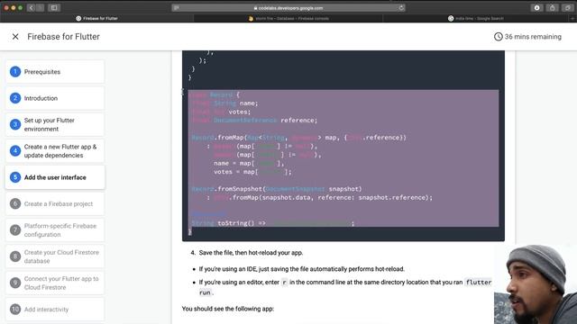Click the presenter webcam thumbnail

(536, 284)
